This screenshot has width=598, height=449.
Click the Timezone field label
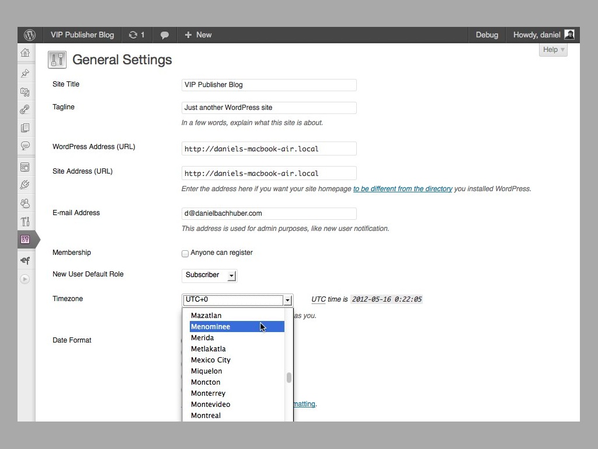[68, 299]
